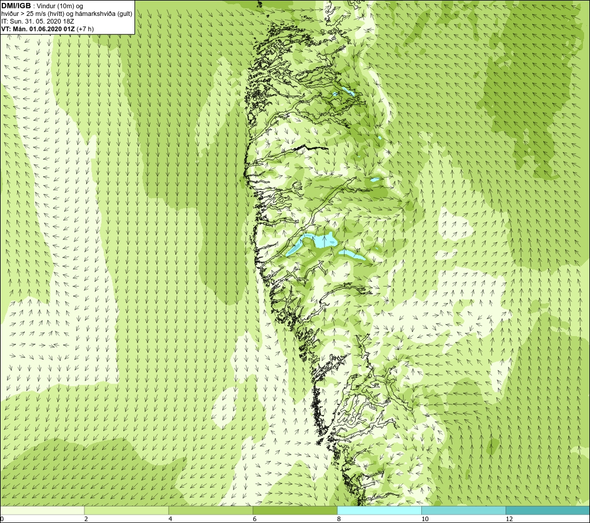Screen dimensions: 590x523
Task: Click the 'IT: Sun. 31. 05. 2020 18Z' line
Action: pos(38,21)
